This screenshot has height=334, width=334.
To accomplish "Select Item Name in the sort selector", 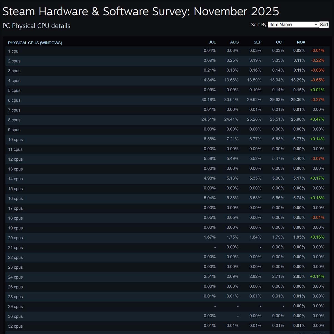I will tap(293, 24).
